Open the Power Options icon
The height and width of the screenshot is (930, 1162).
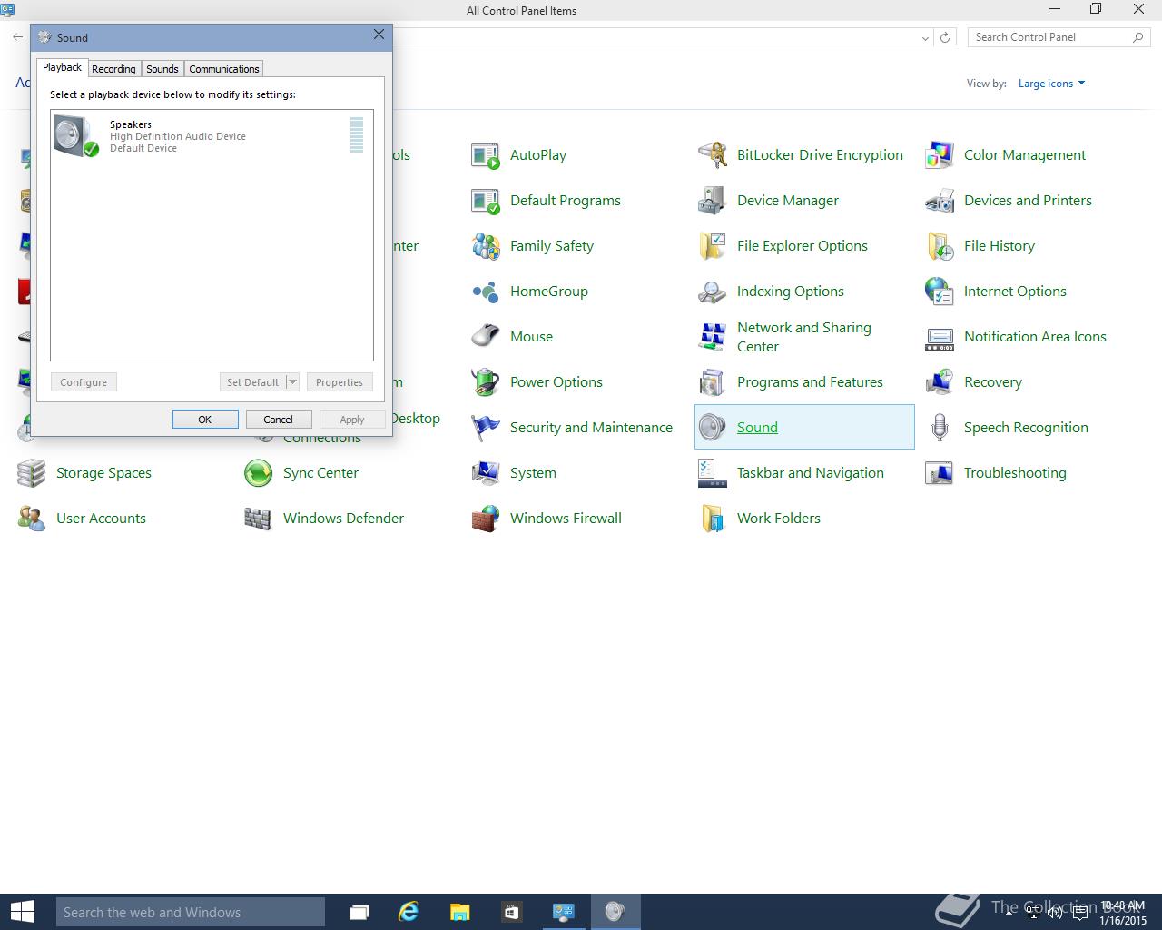(486, 382)
